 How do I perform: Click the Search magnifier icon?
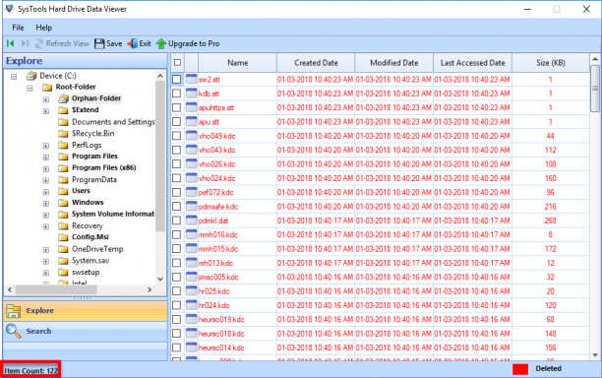(14, 331)
